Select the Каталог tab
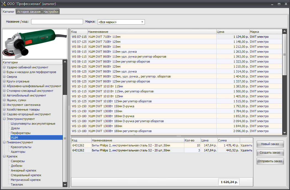 tap(9, 12)
